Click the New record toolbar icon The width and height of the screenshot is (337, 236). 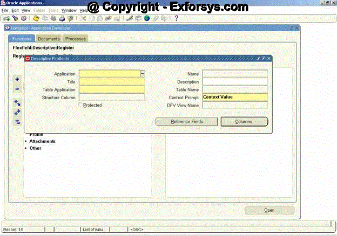[x=6, y=18]
